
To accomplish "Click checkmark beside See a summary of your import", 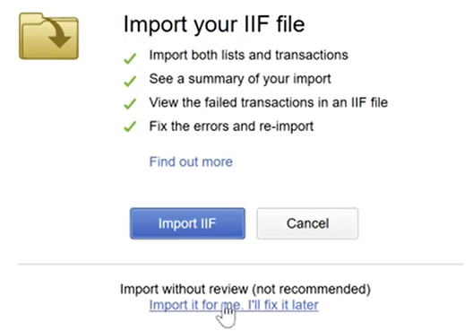I will (130, 82).
